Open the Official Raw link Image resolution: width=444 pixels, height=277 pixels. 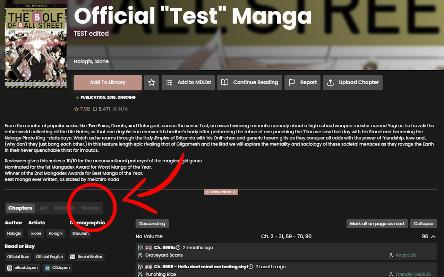coord(18,257)
